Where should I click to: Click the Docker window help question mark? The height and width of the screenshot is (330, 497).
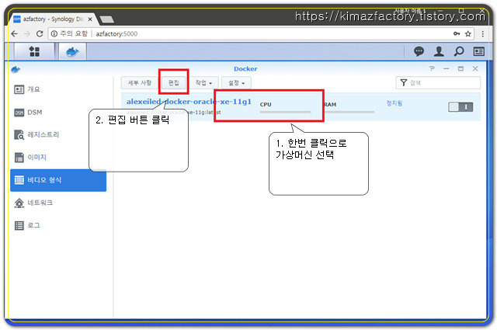click(x=432, y=68)
